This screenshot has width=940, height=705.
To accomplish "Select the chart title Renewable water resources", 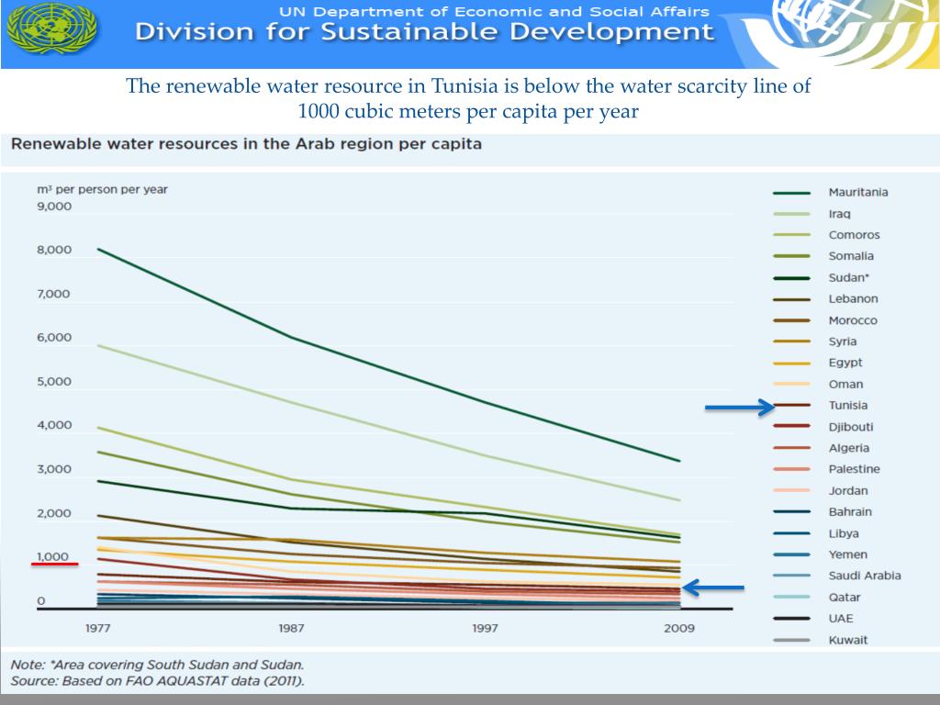I will [247, 144].
